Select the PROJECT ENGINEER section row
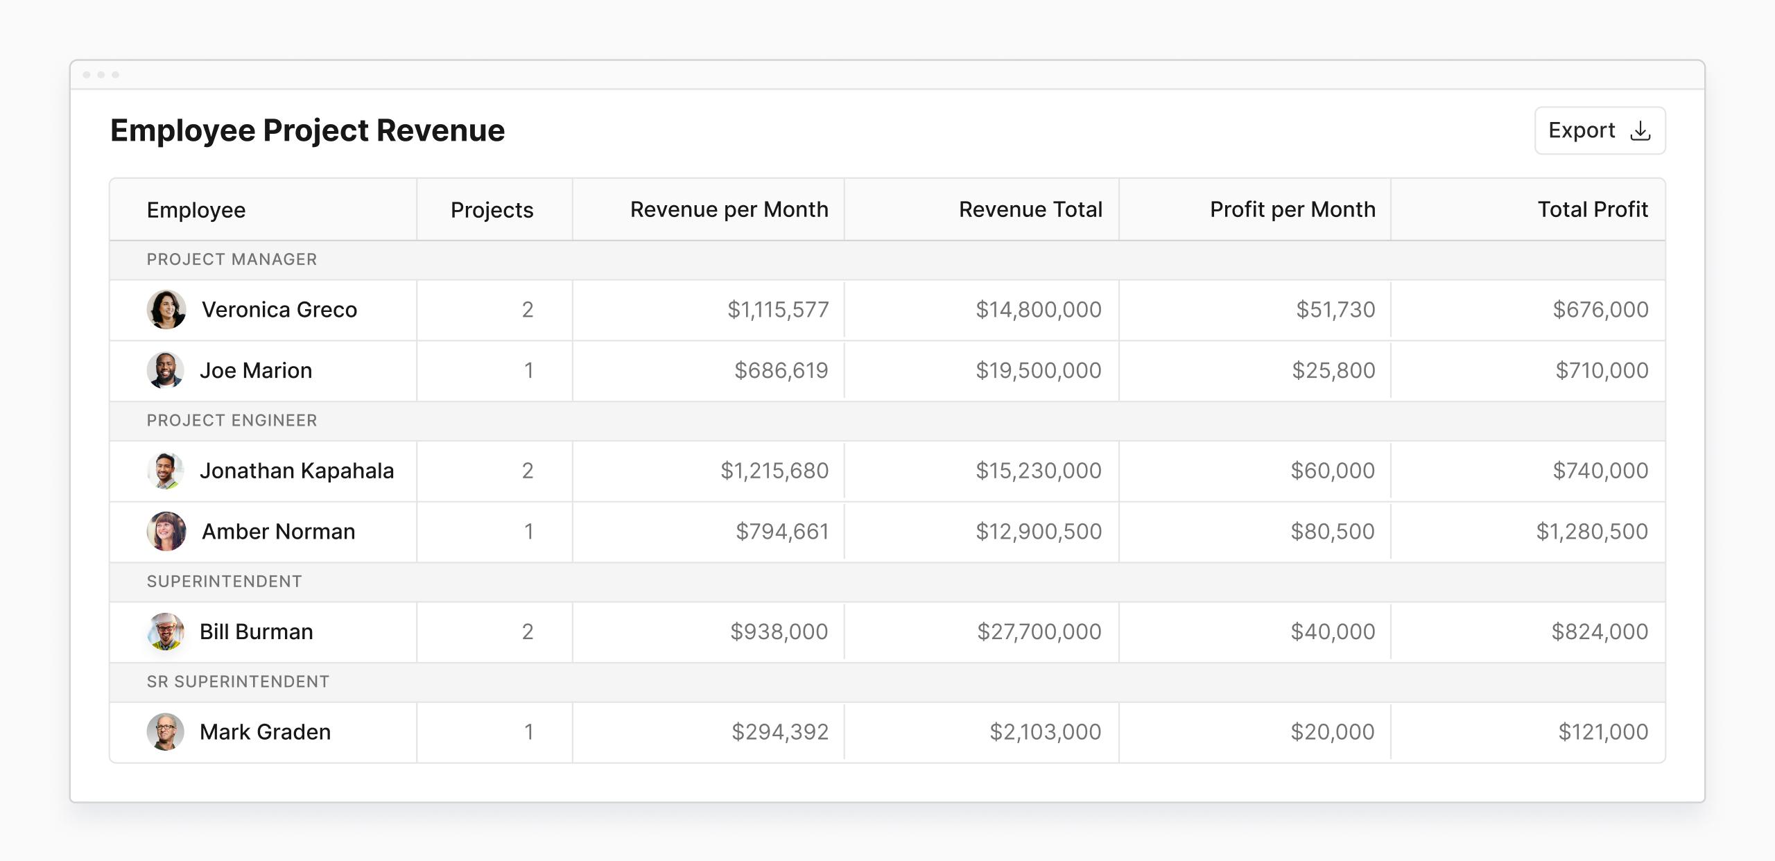 (x=232, y=420)
